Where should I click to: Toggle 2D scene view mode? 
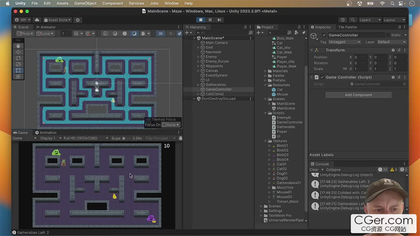(160, 33)
